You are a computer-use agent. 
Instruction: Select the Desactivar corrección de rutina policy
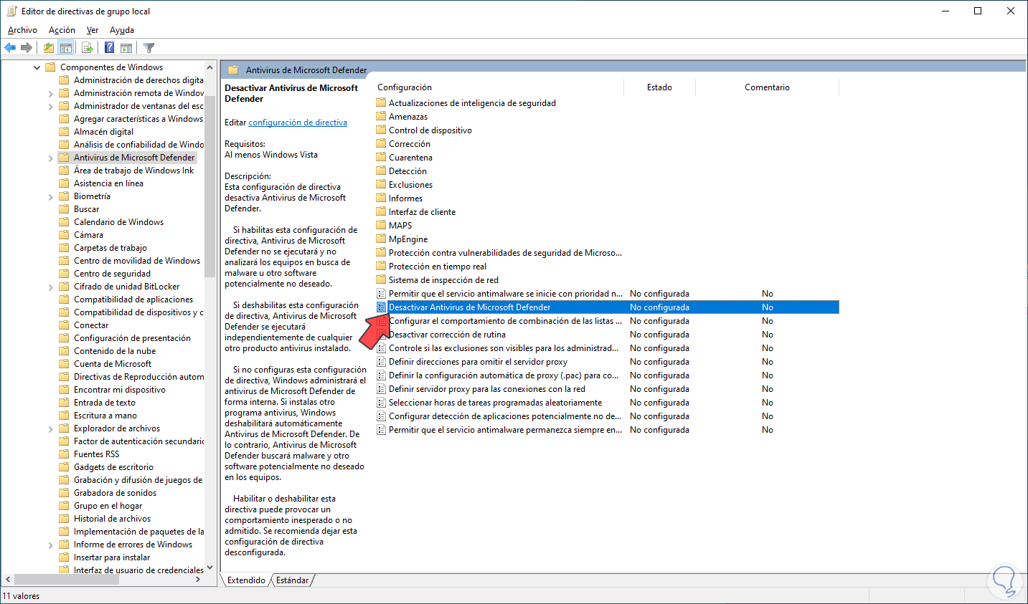tap(447, 335)
